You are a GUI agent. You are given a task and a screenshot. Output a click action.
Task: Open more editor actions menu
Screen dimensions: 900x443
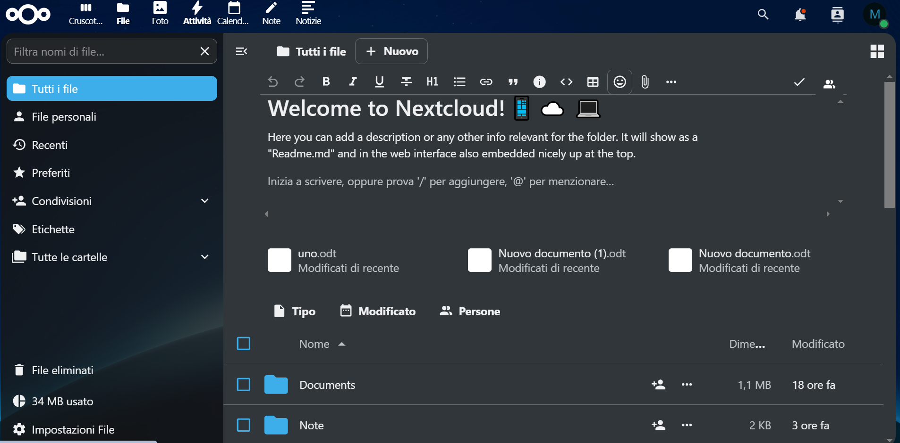click(x=671, y=82)
